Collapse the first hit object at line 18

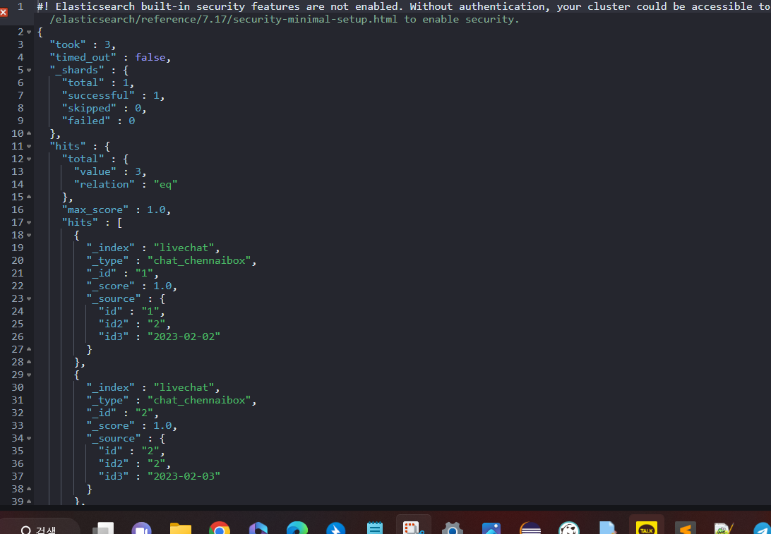pyautogui.click(x=28, y=236)
